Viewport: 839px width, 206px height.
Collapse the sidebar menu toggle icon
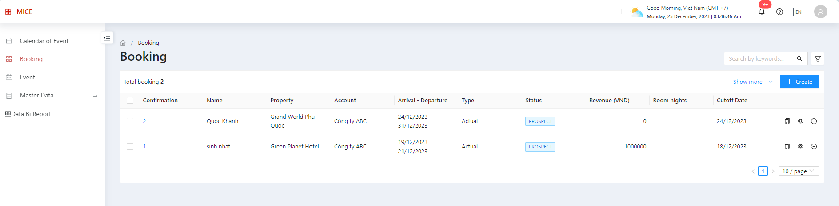click(107, 38)
